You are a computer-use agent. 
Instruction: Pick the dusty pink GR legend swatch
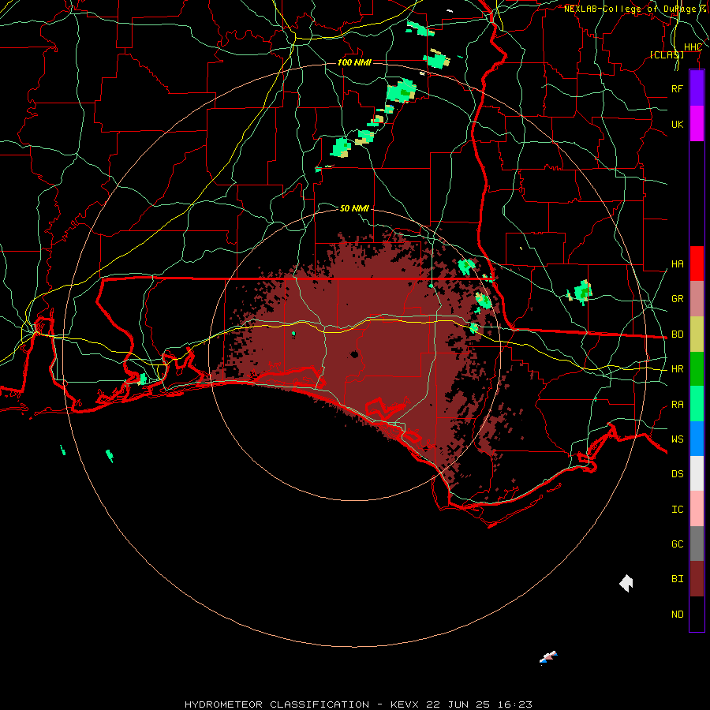click(x=697, y=298)
